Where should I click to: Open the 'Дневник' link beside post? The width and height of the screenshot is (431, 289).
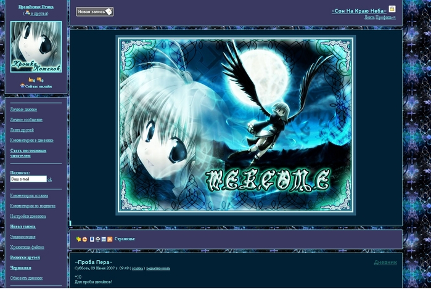(385, 263)
